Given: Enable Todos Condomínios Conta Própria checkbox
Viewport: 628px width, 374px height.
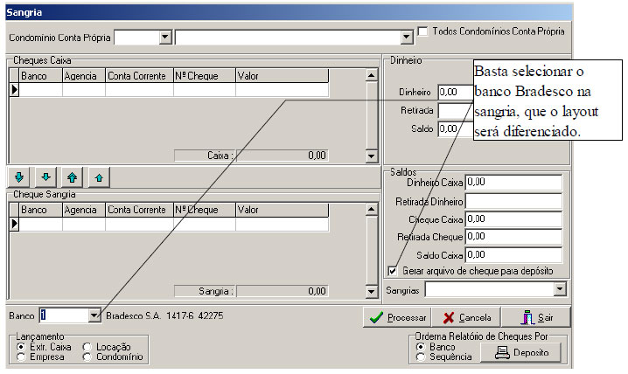Looking at the screenshot, I should [423, 31].
